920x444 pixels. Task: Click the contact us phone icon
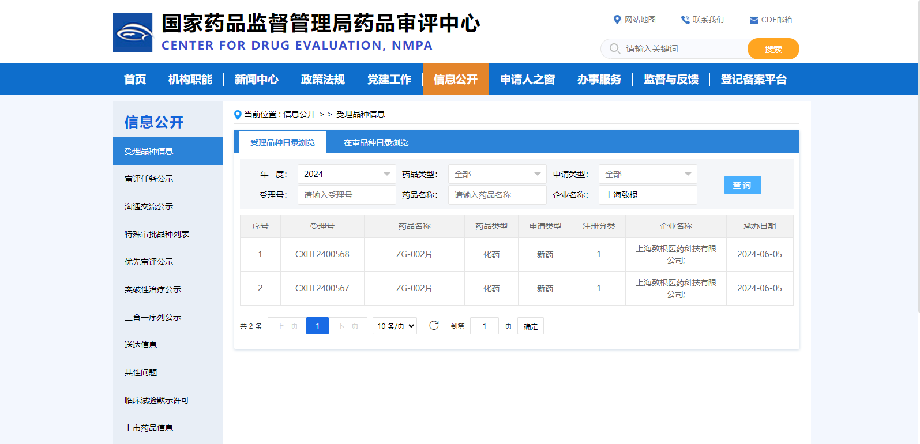(685, 20)
